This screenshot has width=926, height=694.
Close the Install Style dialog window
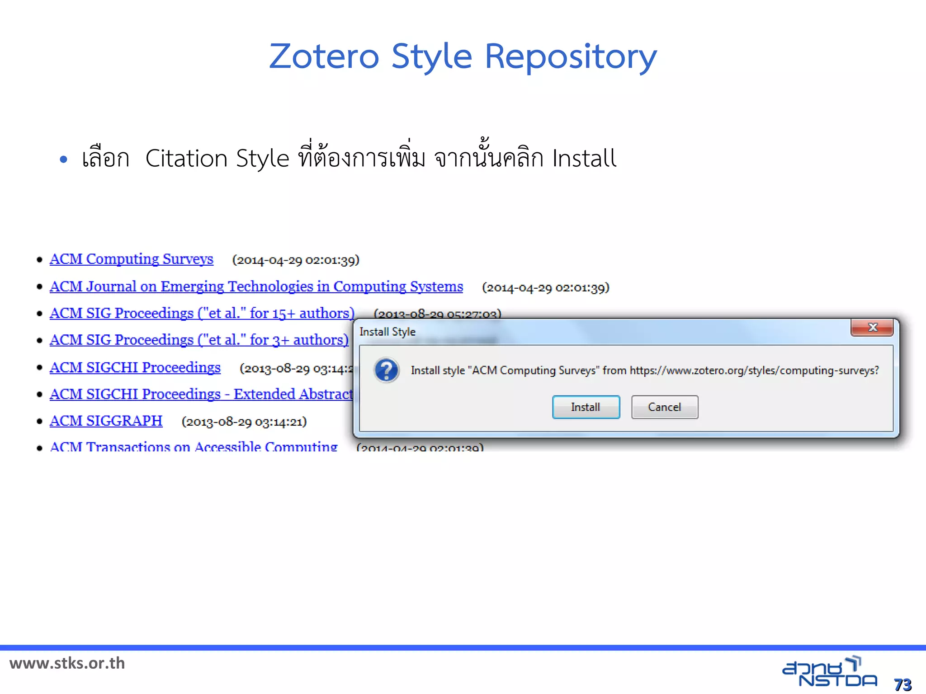pos(872,327)
